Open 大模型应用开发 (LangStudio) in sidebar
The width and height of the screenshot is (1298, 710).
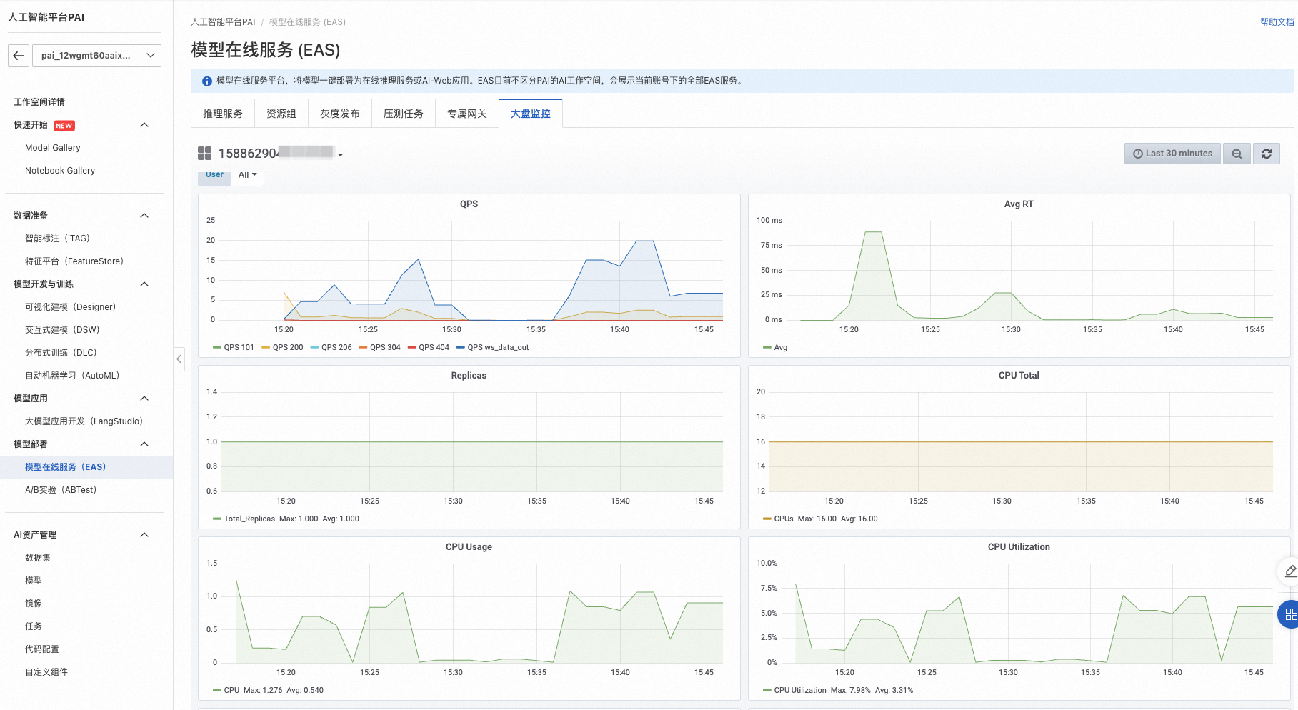[x=84, y=421]
